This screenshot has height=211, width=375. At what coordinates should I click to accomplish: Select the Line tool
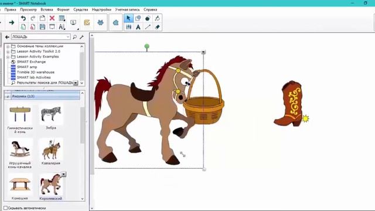[148, 27]
